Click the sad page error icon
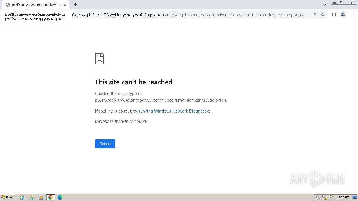The width and height of the screenshot is (358, 201). (x=100, y=59)
